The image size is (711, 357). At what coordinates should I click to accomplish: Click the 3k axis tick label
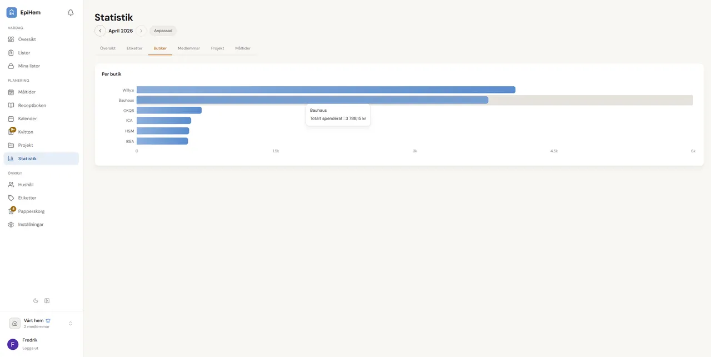415,151
